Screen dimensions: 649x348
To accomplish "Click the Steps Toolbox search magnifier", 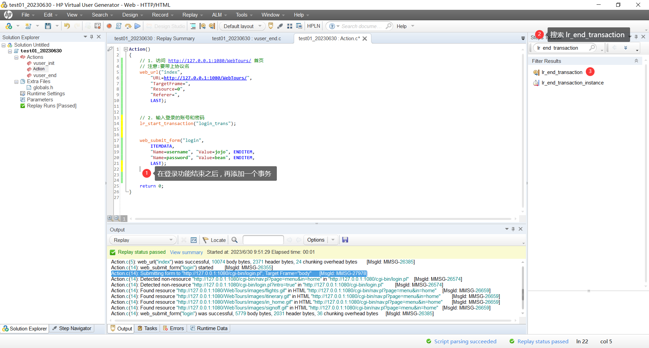I will pos(592,48).
